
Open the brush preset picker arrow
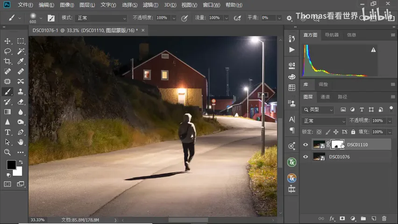41,18
